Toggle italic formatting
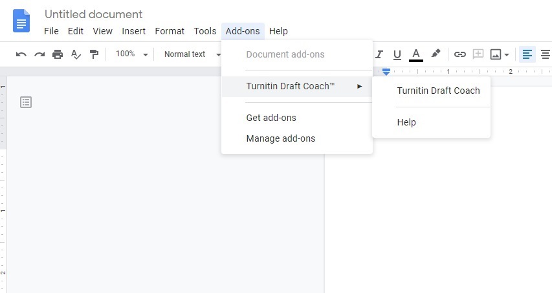552x293 pixels. [379, 54]
